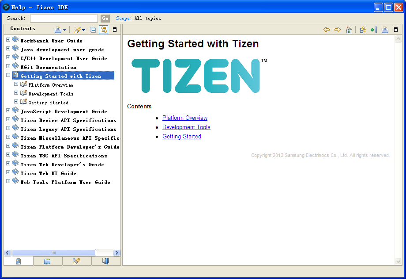Select JavaScript Development Guide book

[64, 111]
